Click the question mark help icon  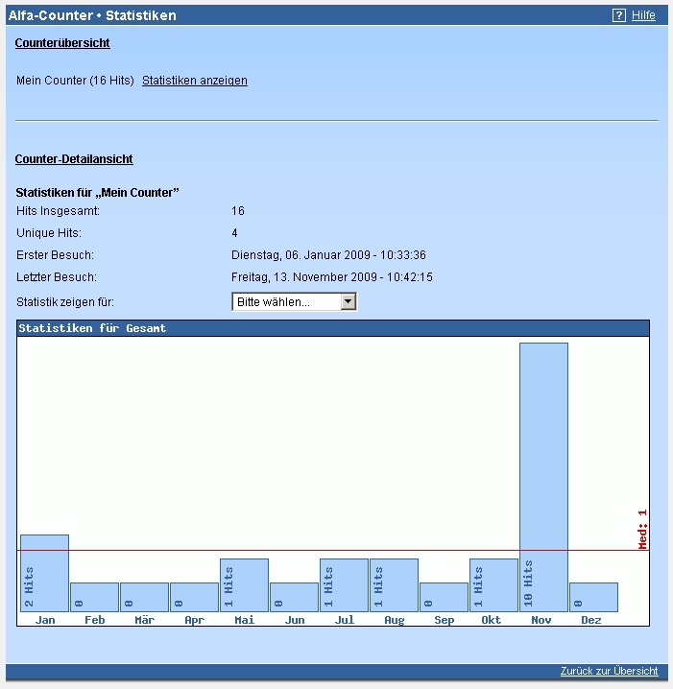click(619, 15)
